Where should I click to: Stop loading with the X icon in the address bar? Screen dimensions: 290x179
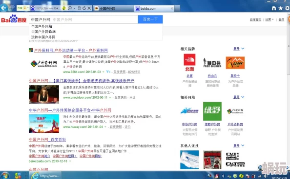point(89,8)
